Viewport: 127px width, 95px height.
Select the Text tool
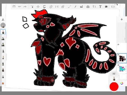click(x=100, y=7)
